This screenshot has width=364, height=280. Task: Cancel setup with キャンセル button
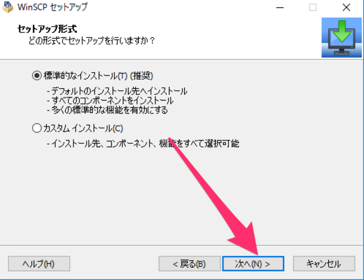(x=324, y=264)
